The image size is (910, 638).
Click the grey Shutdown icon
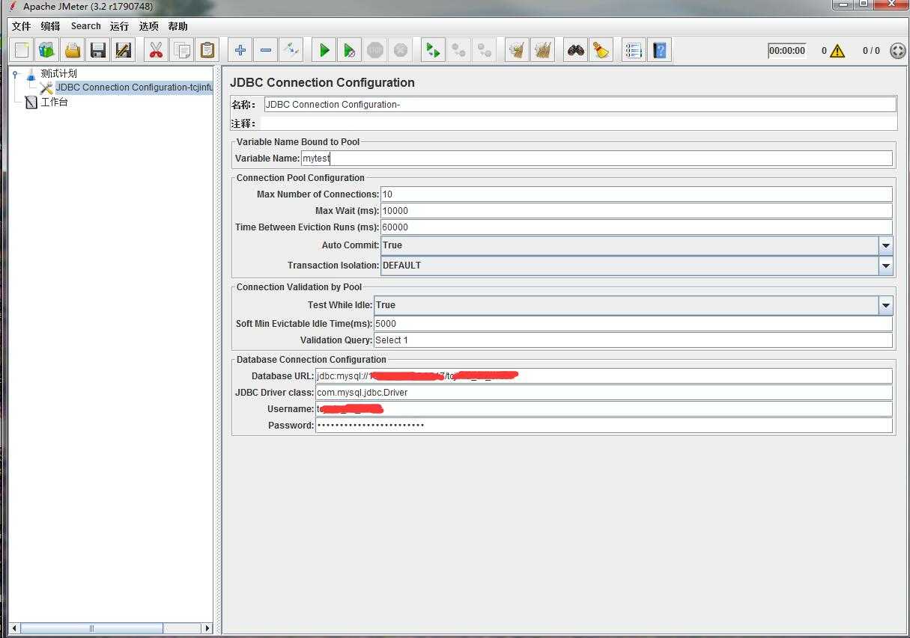[401, 50]
